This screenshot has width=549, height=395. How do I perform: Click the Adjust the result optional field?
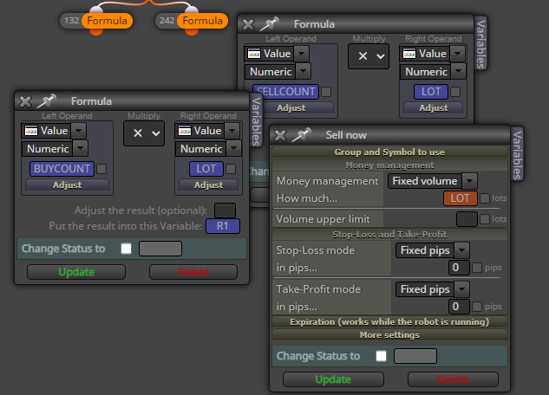point(225,210)
